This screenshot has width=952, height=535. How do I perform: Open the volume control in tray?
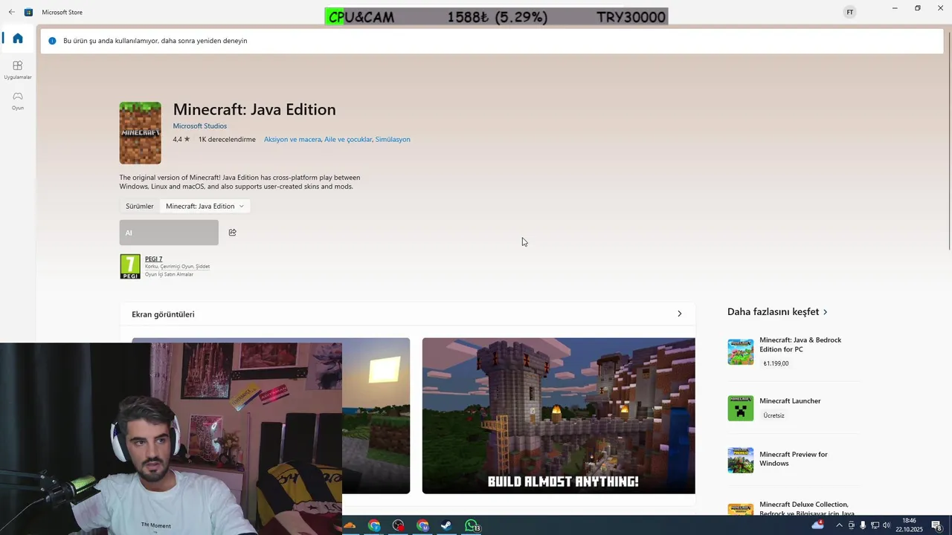[886, 525]
